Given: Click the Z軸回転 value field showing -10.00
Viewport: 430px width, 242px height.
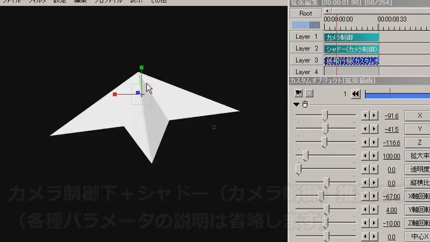Looking at the screenshot, I should [x=391, y=224].
